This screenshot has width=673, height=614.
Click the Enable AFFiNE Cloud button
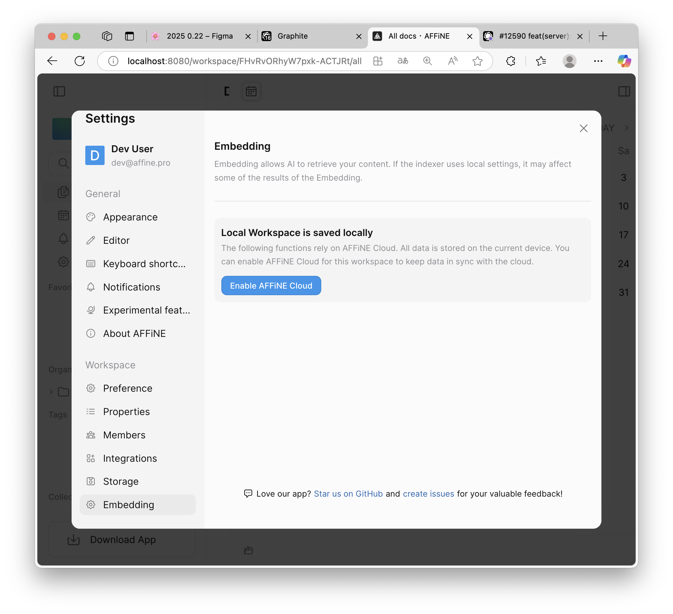271,286
